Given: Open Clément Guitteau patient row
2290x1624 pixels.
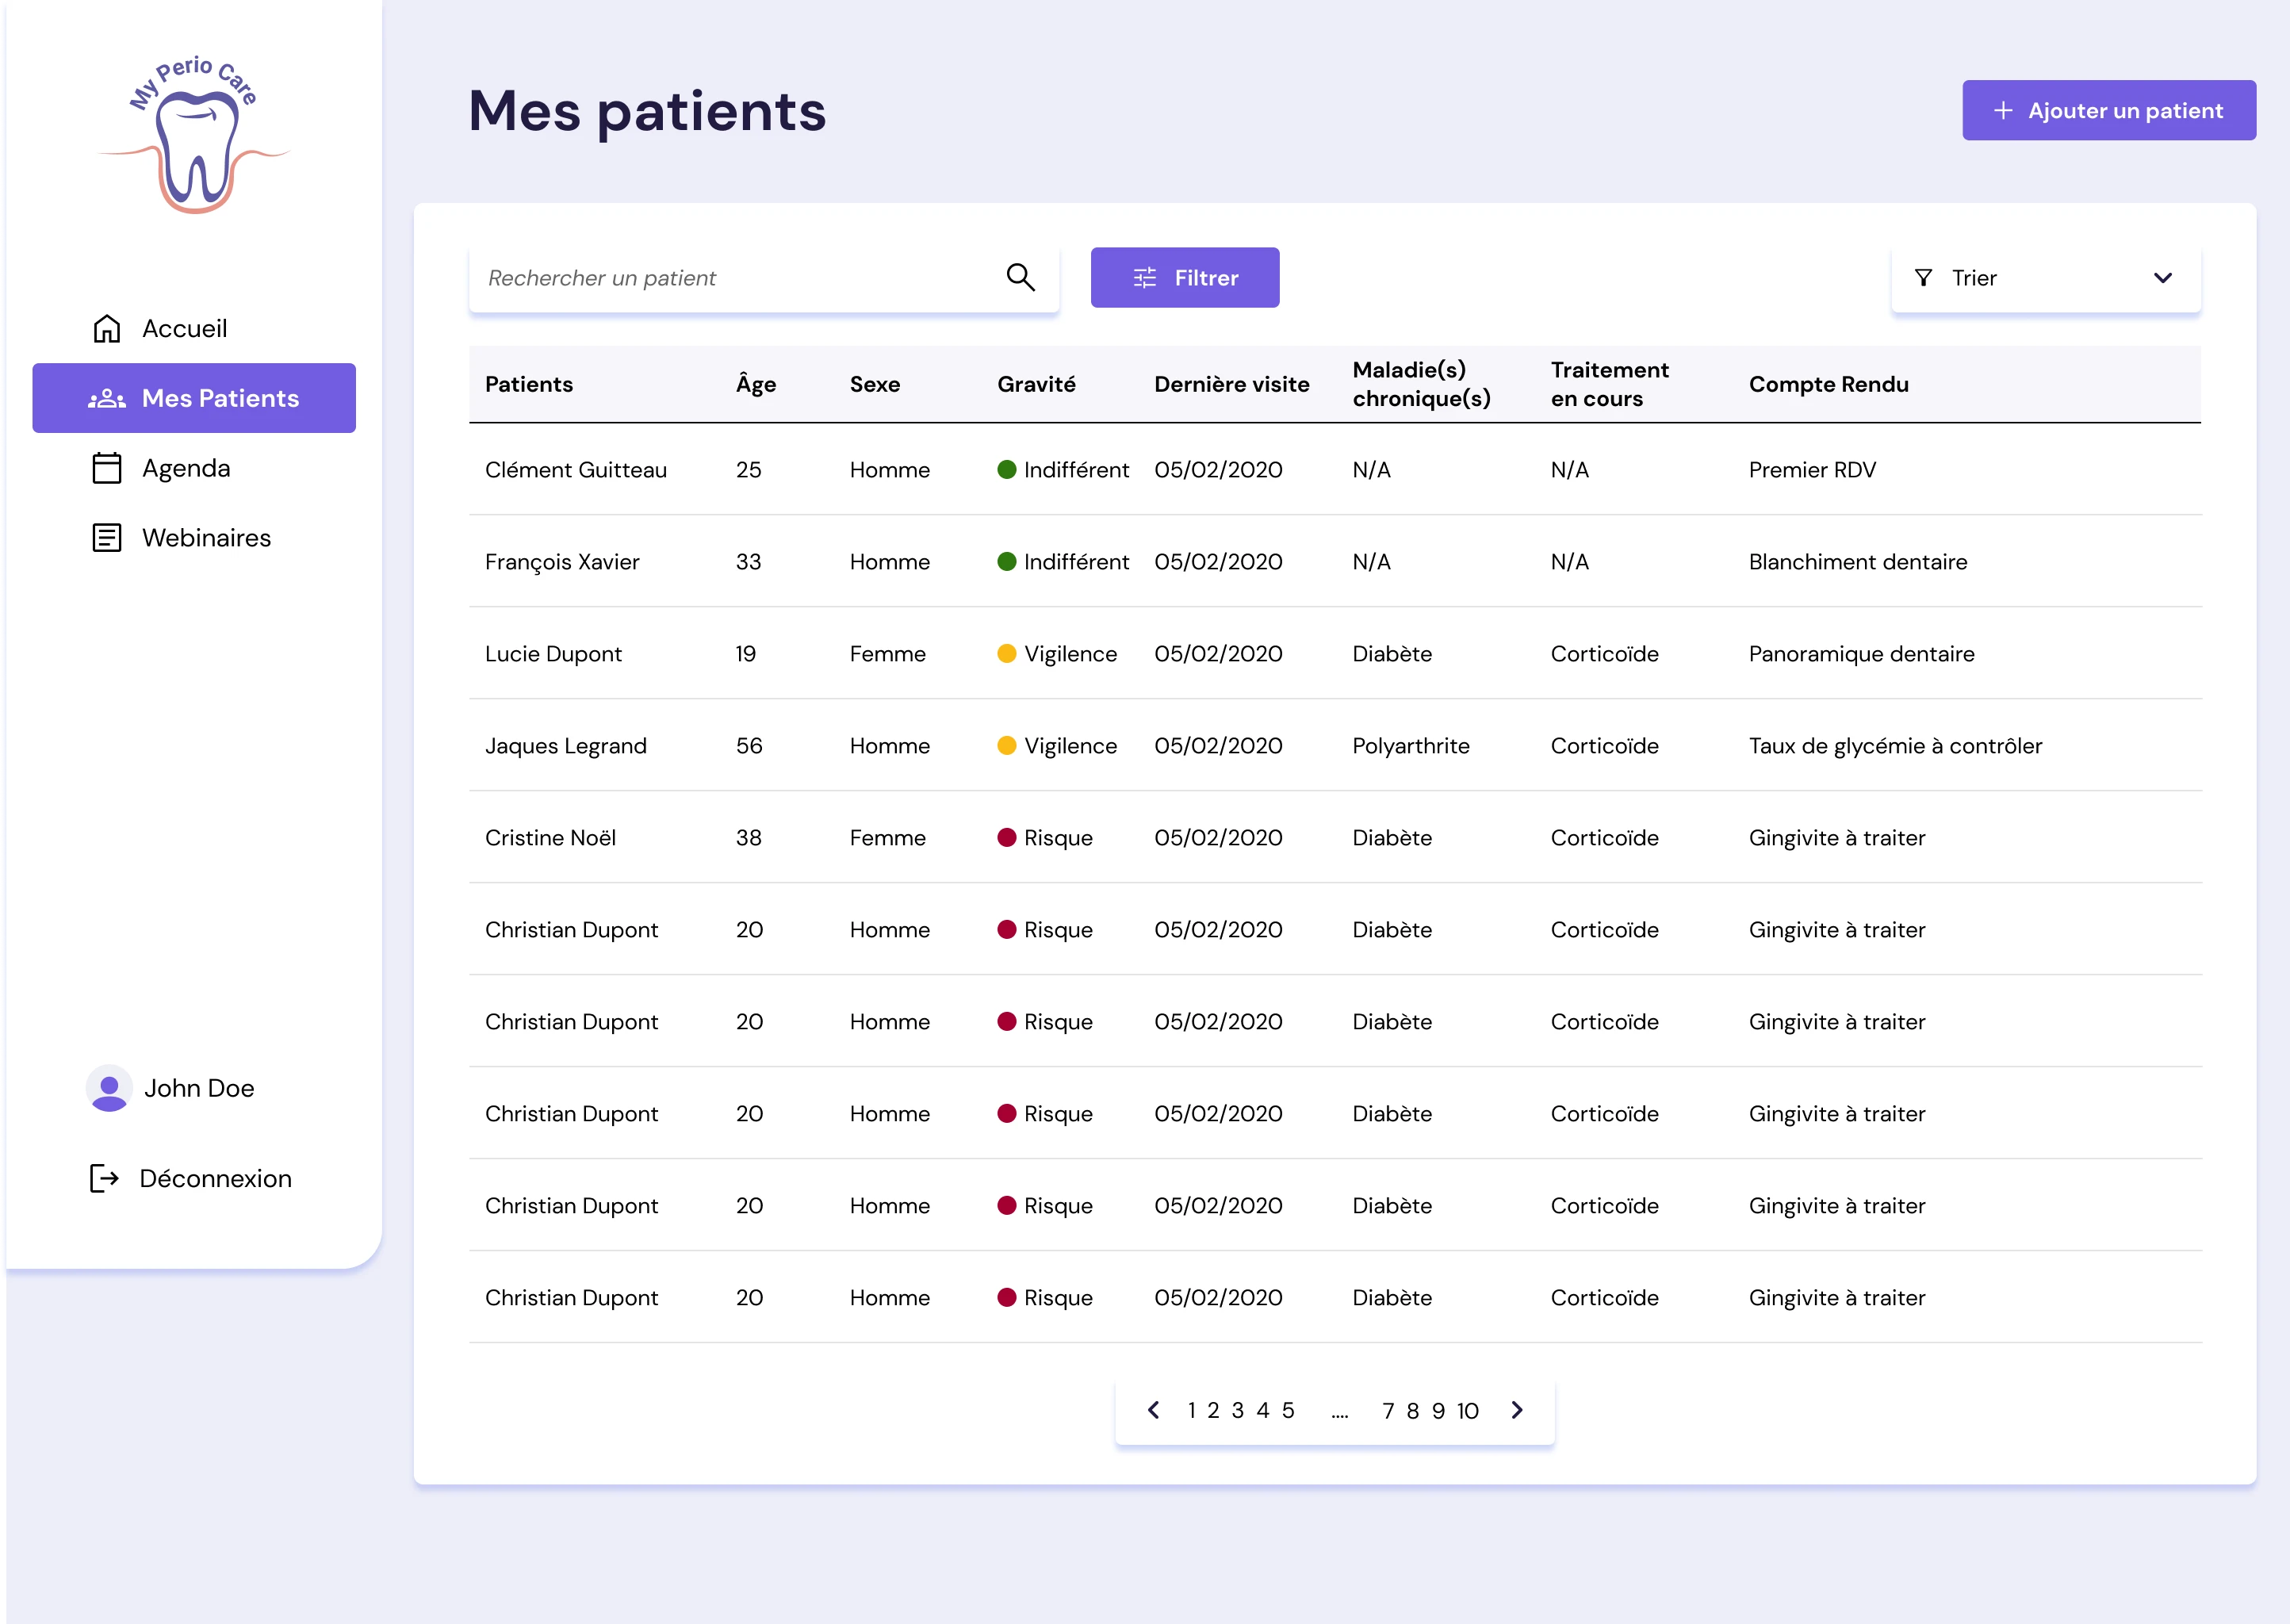Looking at the screenshot, I should (1335, 470).
